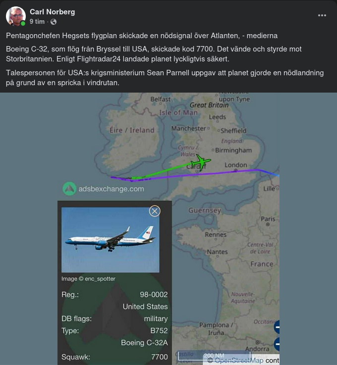Click the "9 tim" post timestamp
This screenshot has height=365, width=337.
click(x=37, y=22)
